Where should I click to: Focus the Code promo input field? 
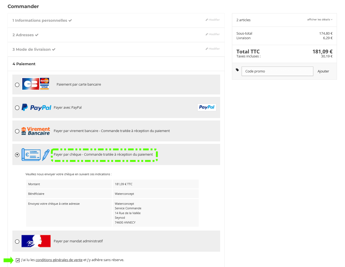(277, 71)
